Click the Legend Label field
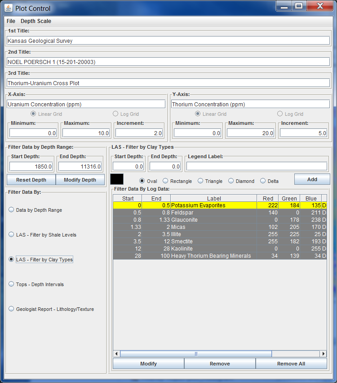337x383 pixels. pyautogui.click(x=257, y=166)
